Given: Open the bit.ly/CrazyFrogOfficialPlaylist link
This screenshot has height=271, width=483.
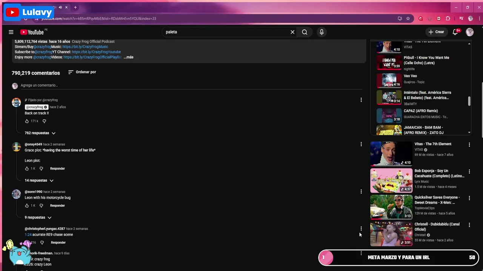Looking at the screenshot, I should coord(92,57).
